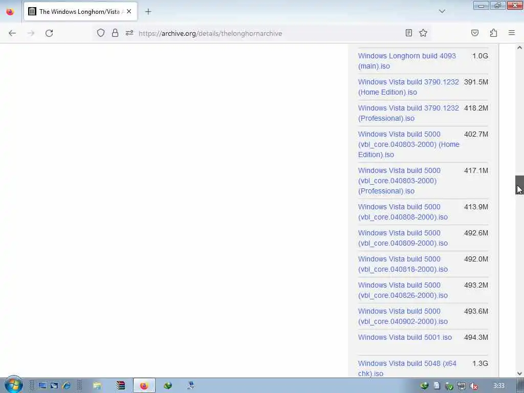Reload the current archive.org page

tap(49, 33)
